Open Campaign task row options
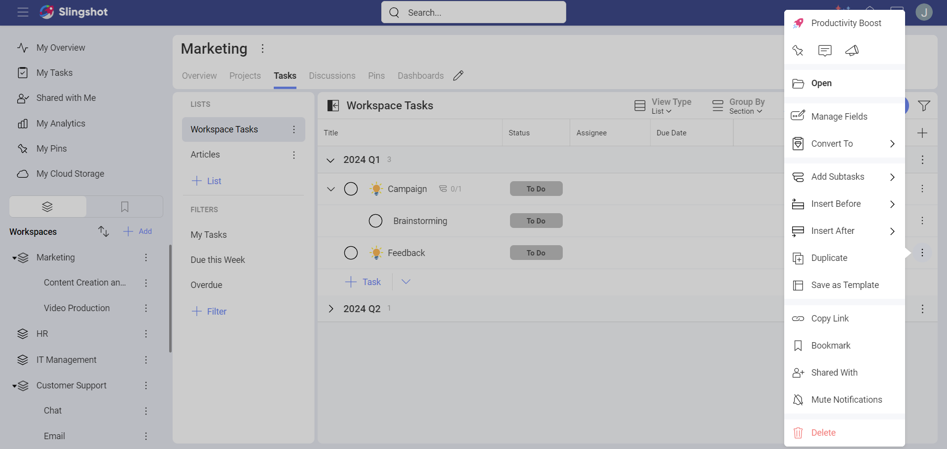 click(x=922, y=189)
